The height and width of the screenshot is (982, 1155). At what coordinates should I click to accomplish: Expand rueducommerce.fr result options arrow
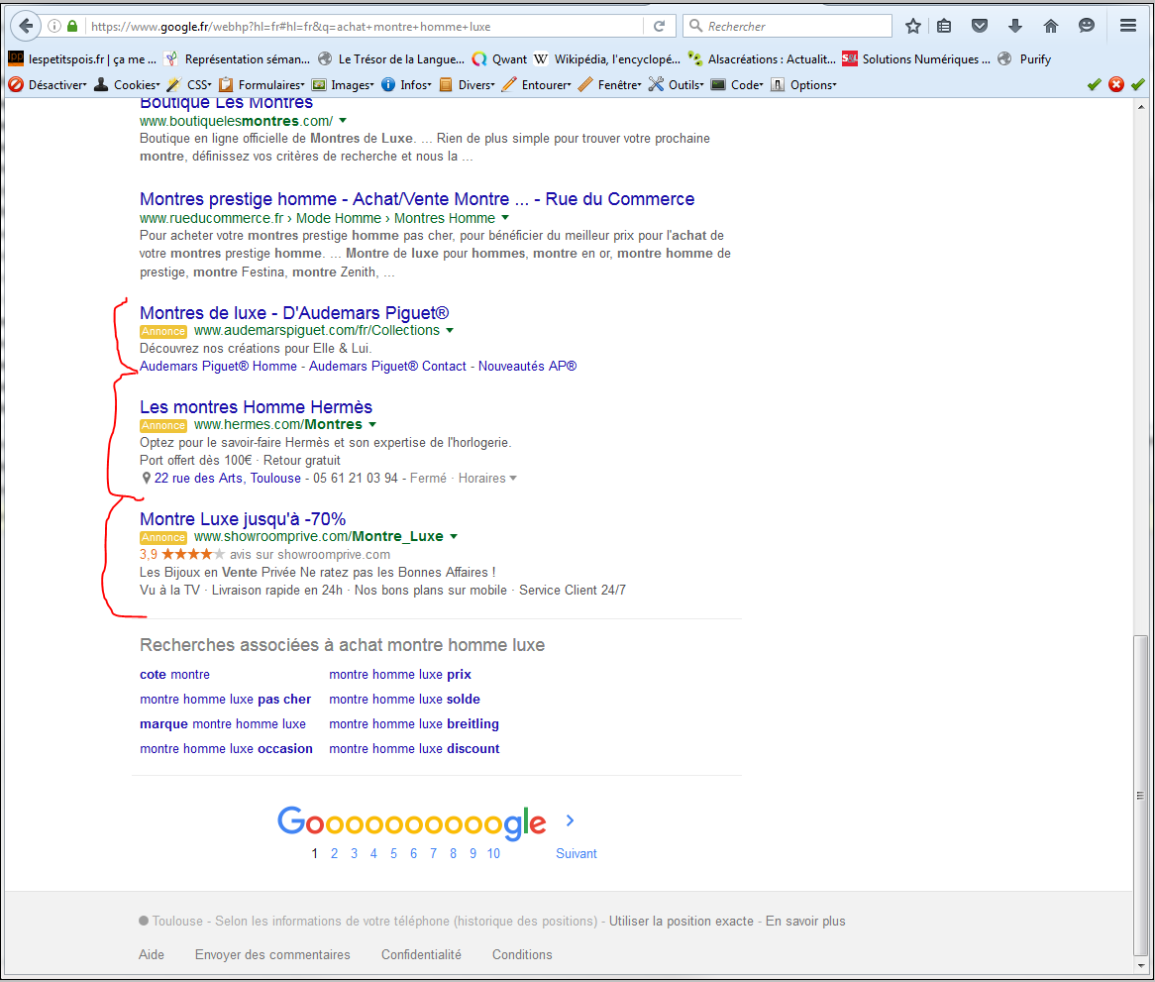click(x=505, y=218)
